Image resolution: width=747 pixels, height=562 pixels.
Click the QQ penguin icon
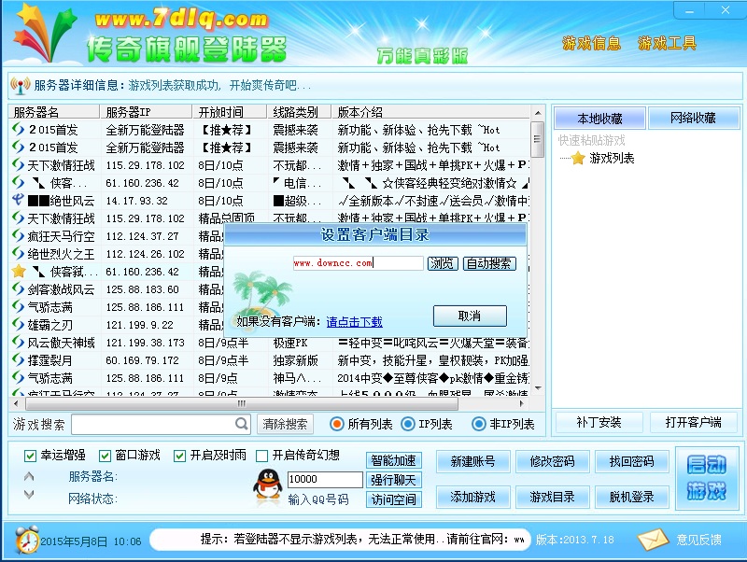[268, 484]
